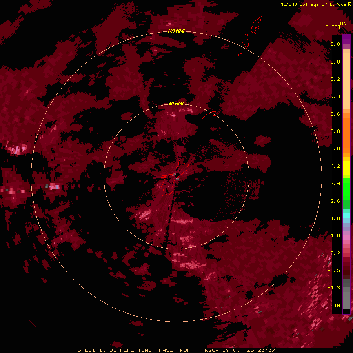Pick the yellow band of the color bar
Viewport: 353px width, 353px height.
click(x=346, y=168)
